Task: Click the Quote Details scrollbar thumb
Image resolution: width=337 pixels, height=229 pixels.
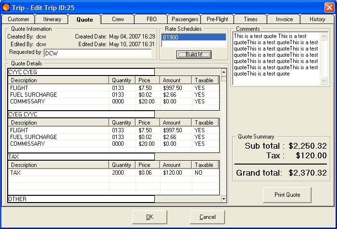Action: [x=224, y=79]
